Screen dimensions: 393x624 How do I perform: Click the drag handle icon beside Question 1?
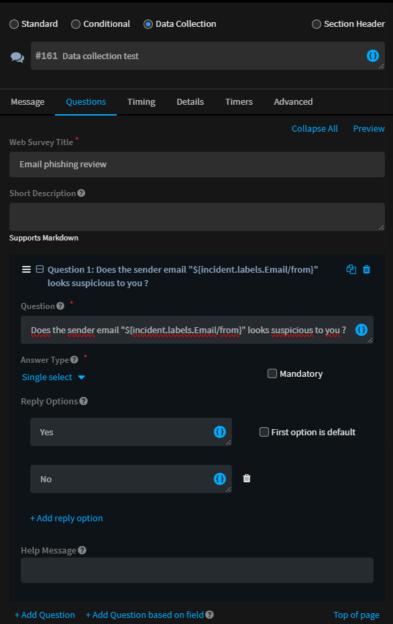coord(26,269)
